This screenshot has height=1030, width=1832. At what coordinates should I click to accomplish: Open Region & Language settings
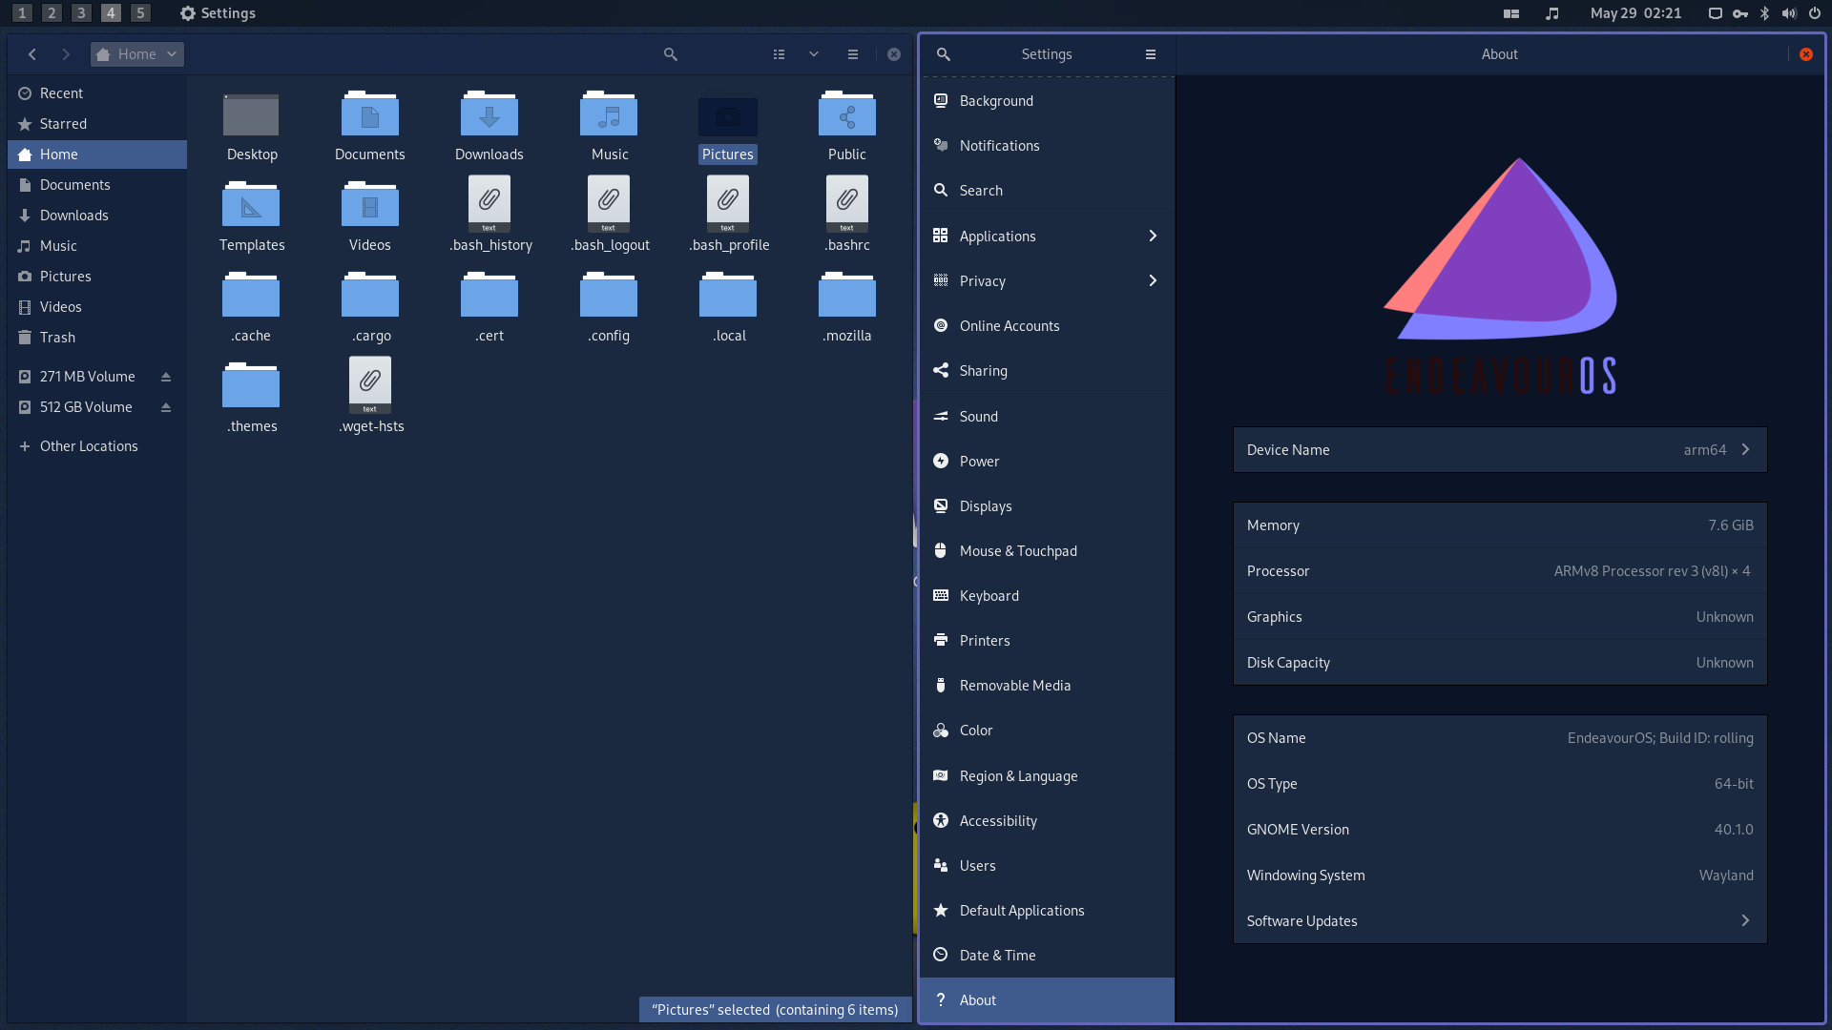(1047, 776)
